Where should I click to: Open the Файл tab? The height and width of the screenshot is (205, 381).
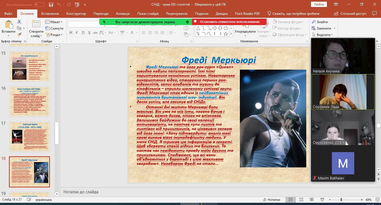click(8, 14)
